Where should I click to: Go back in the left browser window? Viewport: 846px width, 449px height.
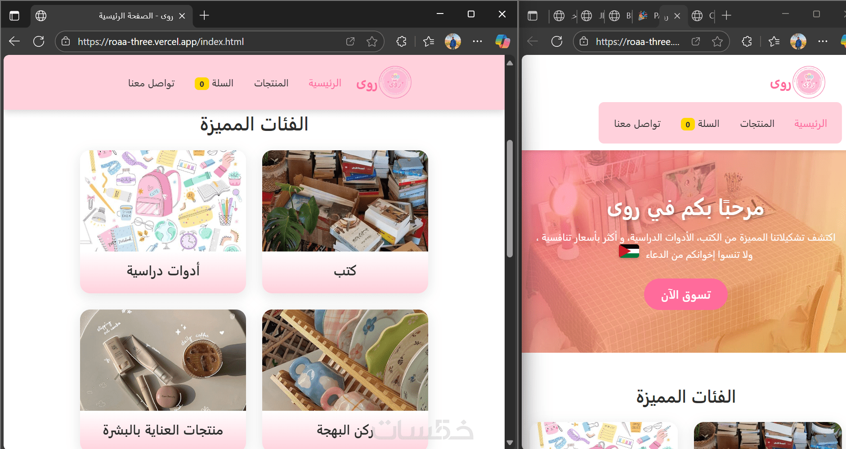point(14,41)
